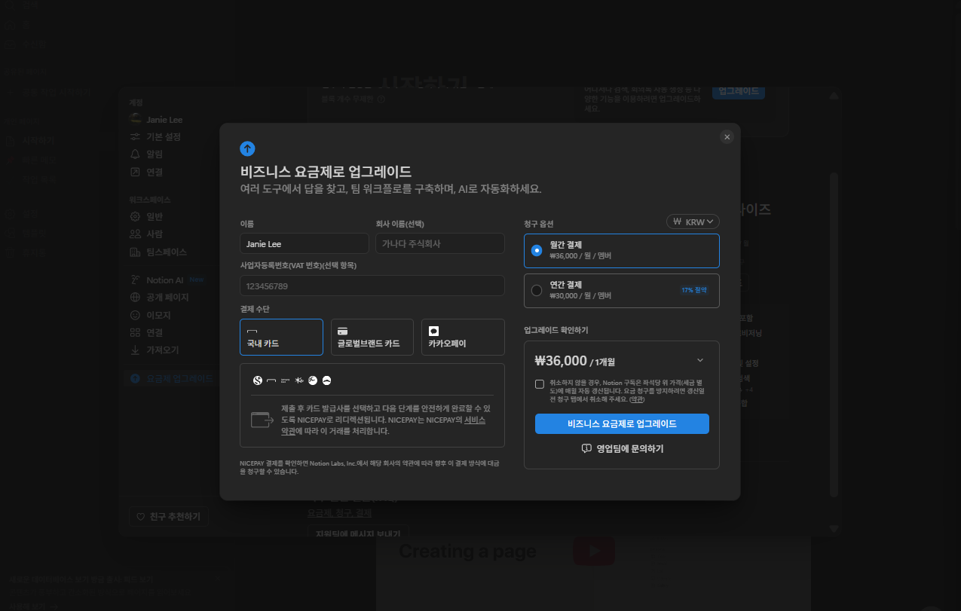This screenshot has height=611, width=961.
Task: Click the 회사 이름 company name field
Action: click(x=440, y=243)
